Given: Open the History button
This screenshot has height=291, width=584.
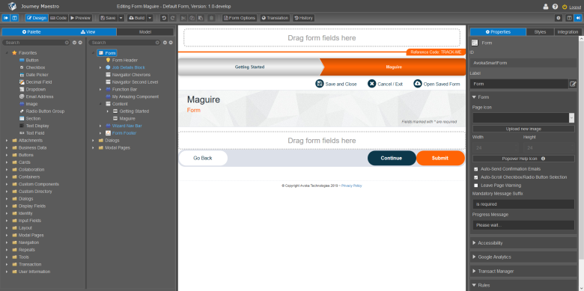Looking at the screenshot, I should (303, 18).
